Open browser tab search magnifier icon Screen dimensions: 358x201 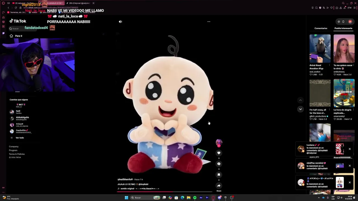point(343,3)
